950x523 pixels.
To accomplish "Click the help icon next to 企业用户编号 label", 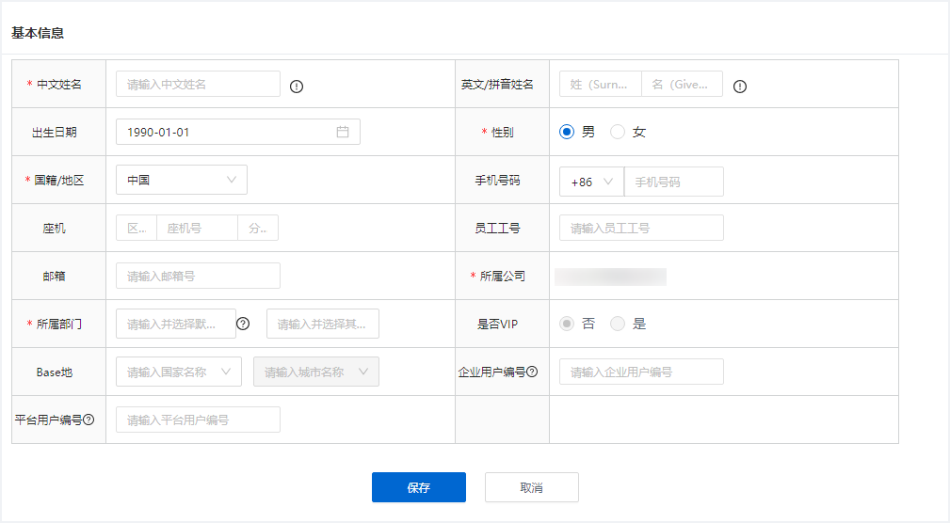I will 532,372.
